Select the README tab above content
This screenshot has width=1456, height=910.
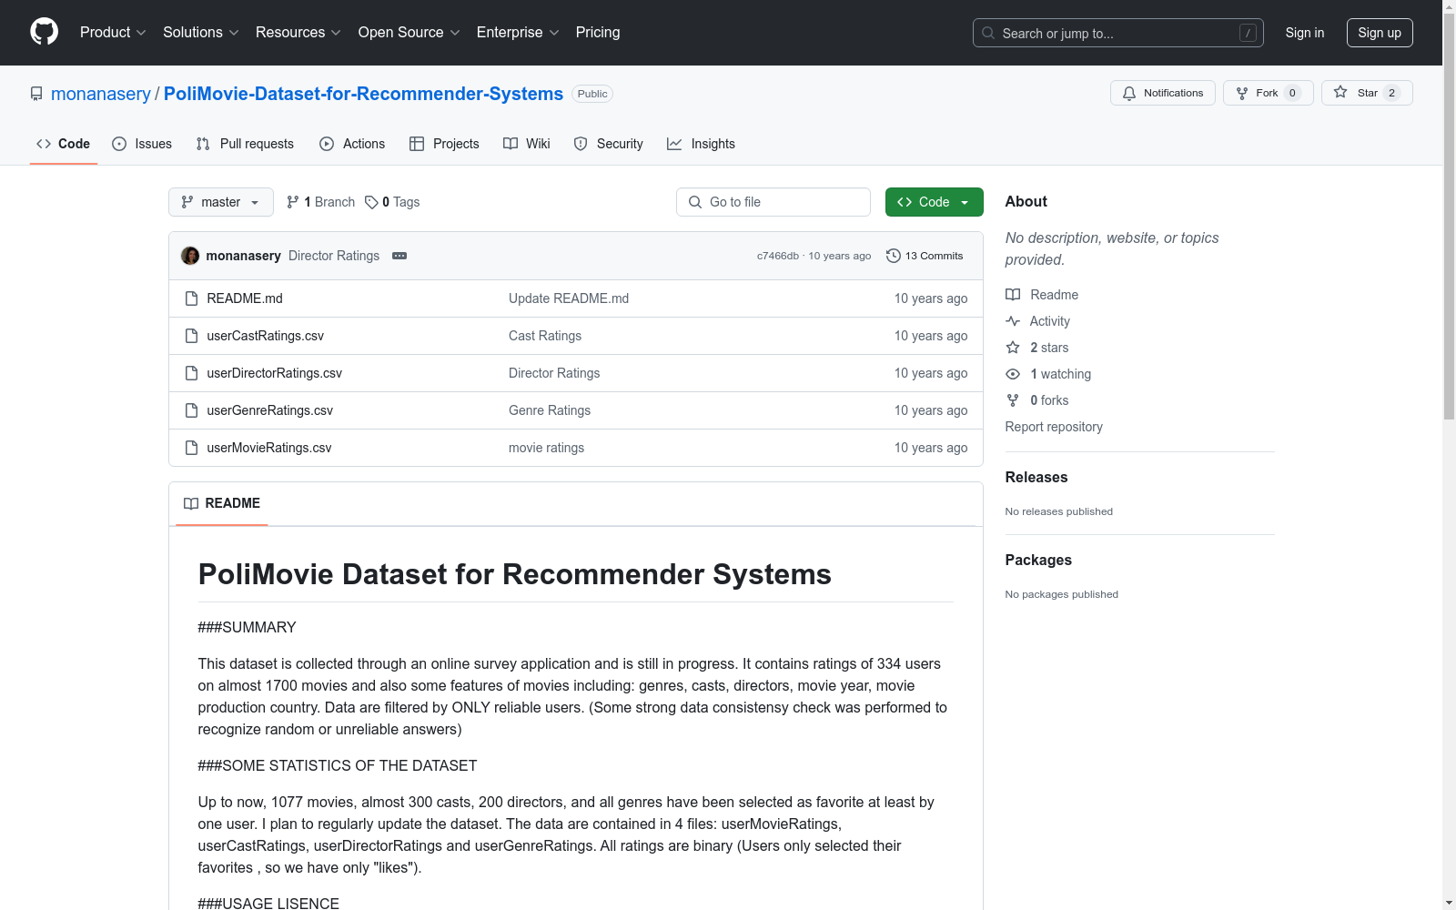pyautogui.click(x=222, y=503)
